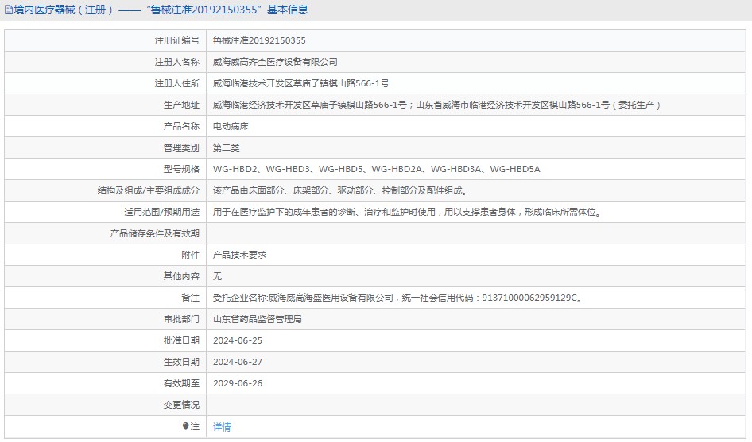
Task: Click the 批准日期 row label
Action: pyautogui.click(x=181, y=341)
